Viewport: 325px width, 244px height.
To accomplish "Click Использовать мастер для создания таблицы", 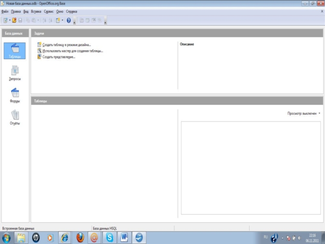I will pos(72,51).
